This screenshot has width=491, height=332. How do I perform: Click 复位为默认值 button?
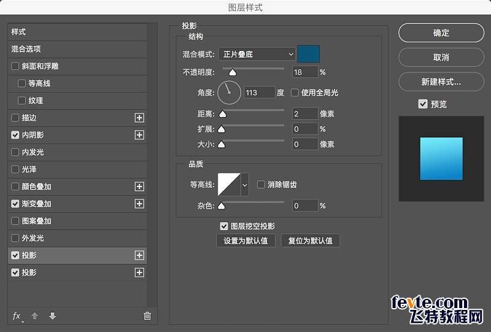pos(311,241)
